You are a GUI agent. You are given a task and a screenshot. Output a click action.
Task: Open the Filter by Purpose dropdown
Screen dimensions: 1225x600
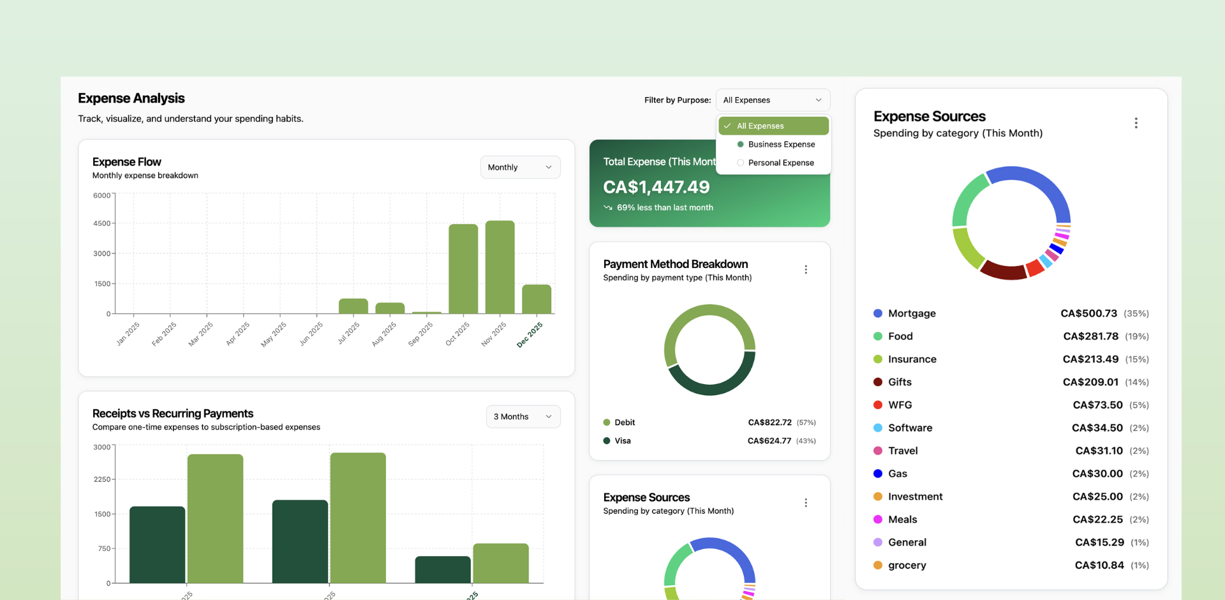[x=773, y=100]
